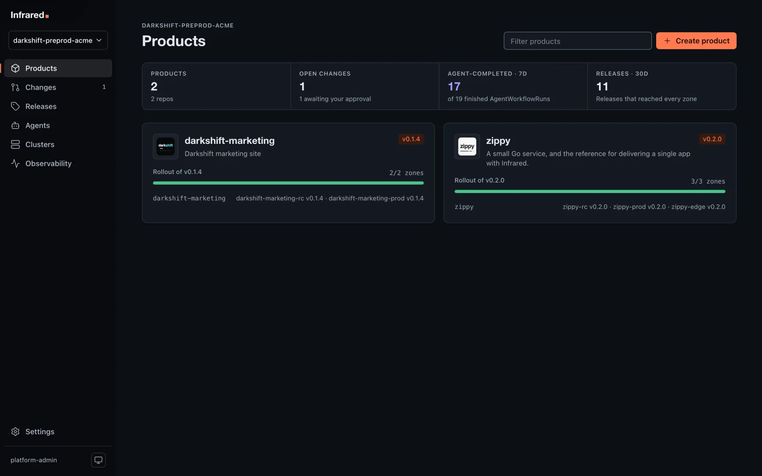This screenshot has height=476, width=762.
Task: Toggle the monitor theme icon near platform-admin
Action: coord(98,460)
